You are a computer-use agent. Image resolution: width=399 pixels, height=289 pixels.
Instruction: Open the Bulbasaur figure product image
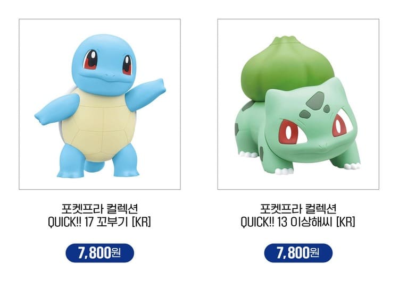pyautogui.click(x=298, y=104)
